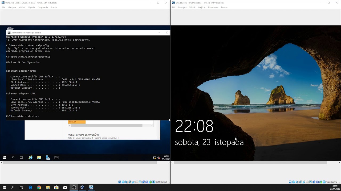This screenshot has height=191, width=341.
Task: Click Ethernet adapter LAN line in console
Action: click(21, 93)
